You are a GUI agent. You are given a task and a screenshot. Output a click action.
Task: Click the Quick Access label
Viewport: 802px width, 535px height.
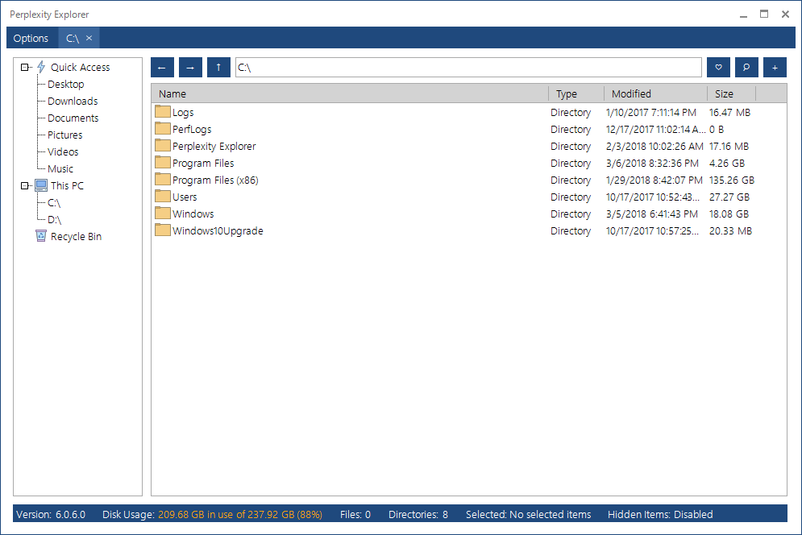(81, 67)
